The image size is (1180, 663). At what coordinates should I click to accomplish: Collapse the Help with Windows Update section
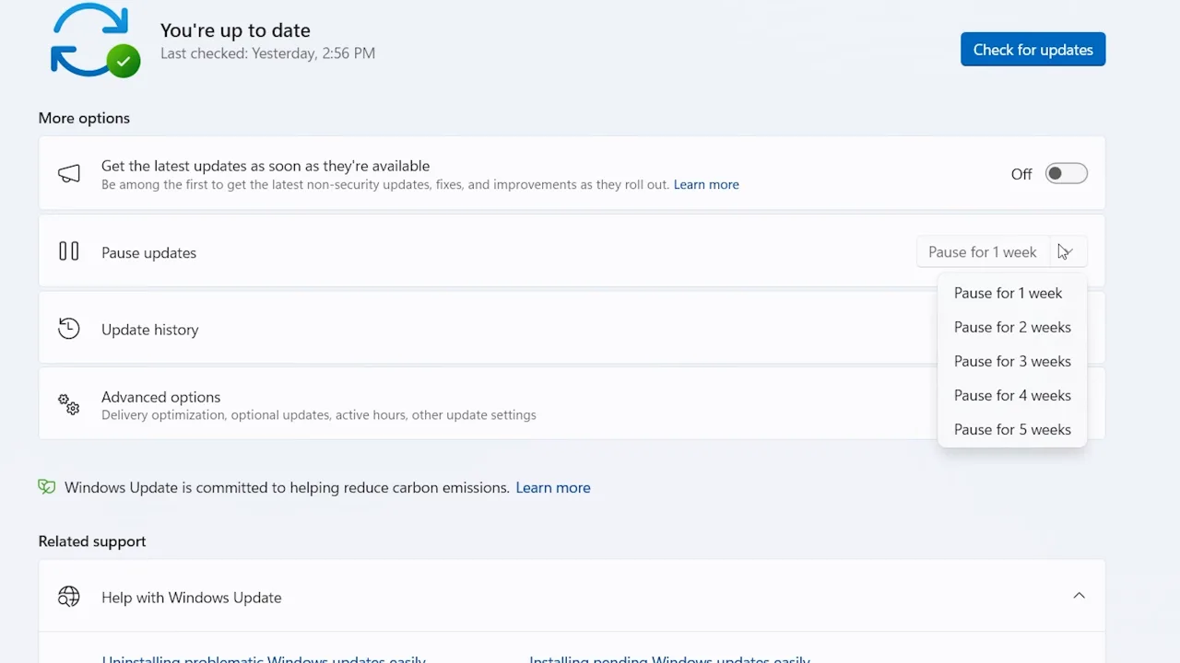click(x=1079, y=596)
